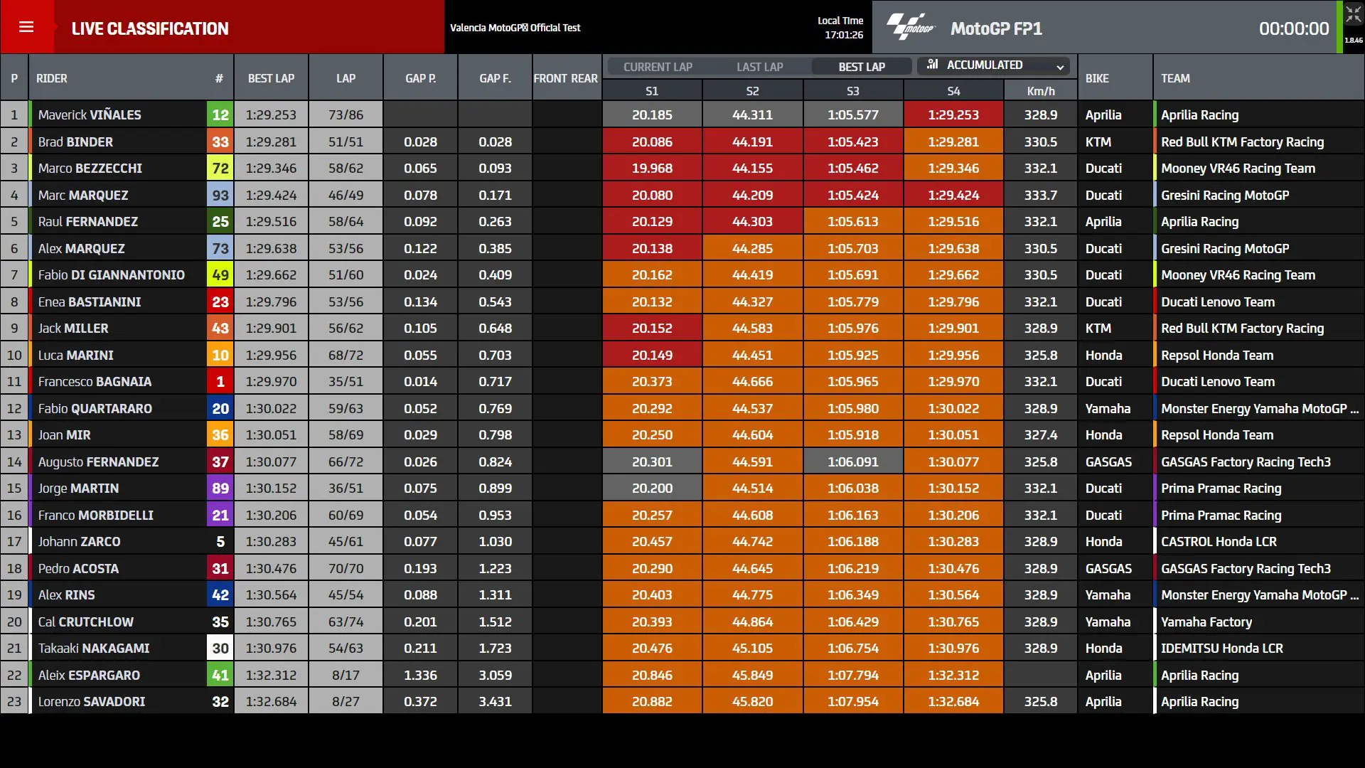This screenshot has height=768, width=1365.
Task: Select rider Marc MARQUEZ
Action: [x=83, y=195]
